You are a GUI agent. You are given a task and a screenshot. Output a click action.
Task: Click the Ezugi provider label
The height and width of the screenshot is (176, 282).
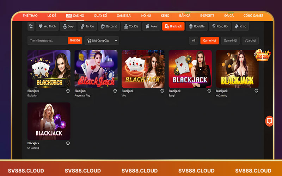172,95
